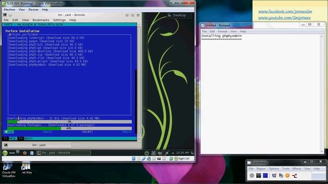Open Konsole Edit menu
Image resolution: width=328 pixels, height=184 pixels.
coord(15,20)
